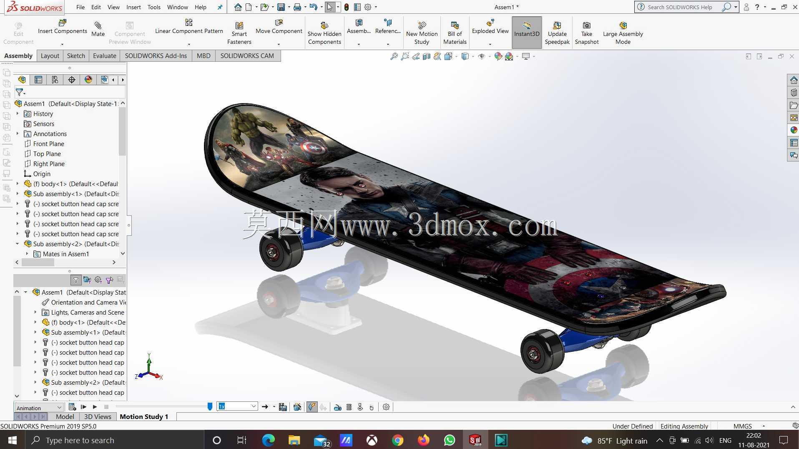Open File Explorer from taskbar
Screen dimensions: 799x449
[x=294, y=440]
